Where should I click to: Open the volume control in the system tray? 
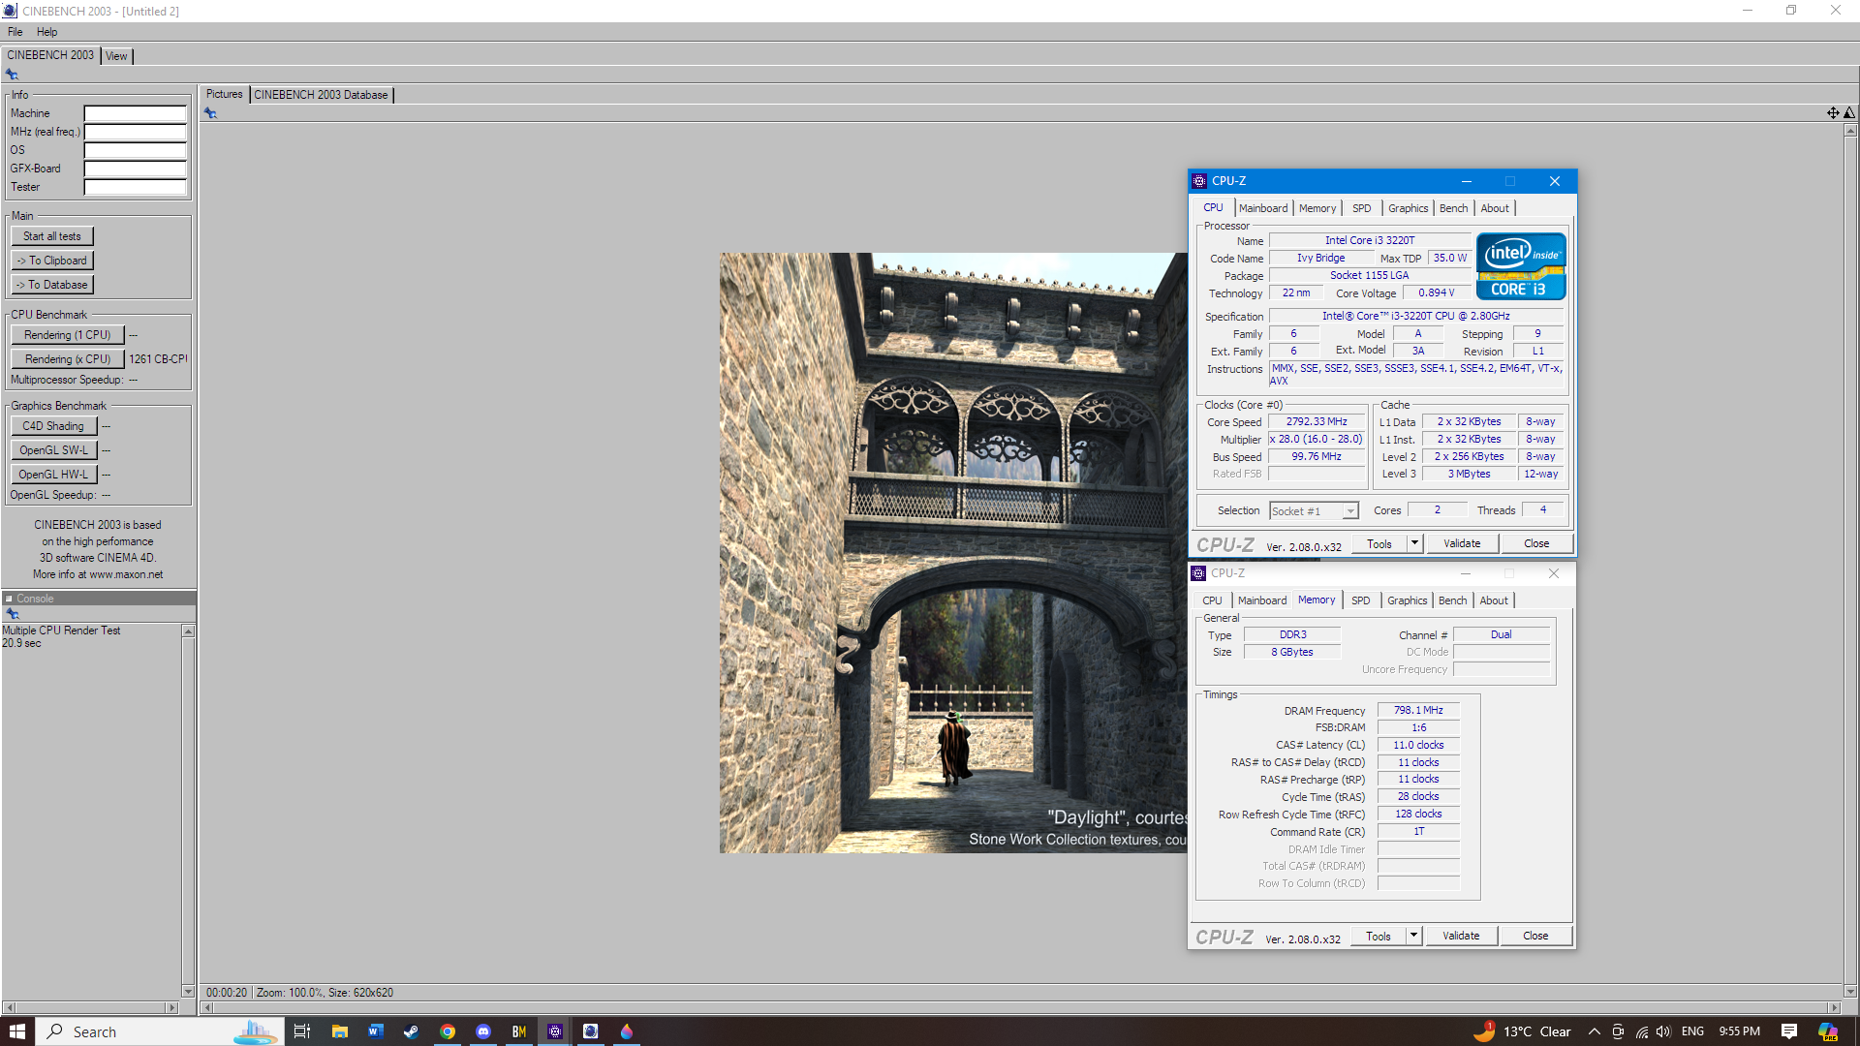[x=1664, y=1031]
